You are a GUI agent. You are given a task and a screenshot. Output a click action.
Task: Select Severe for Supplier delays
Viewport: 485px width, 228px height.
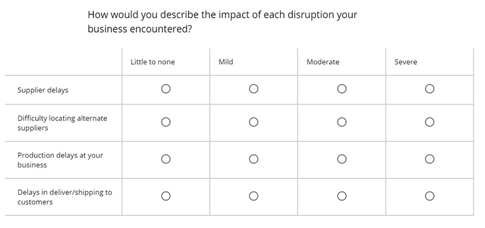430,89
